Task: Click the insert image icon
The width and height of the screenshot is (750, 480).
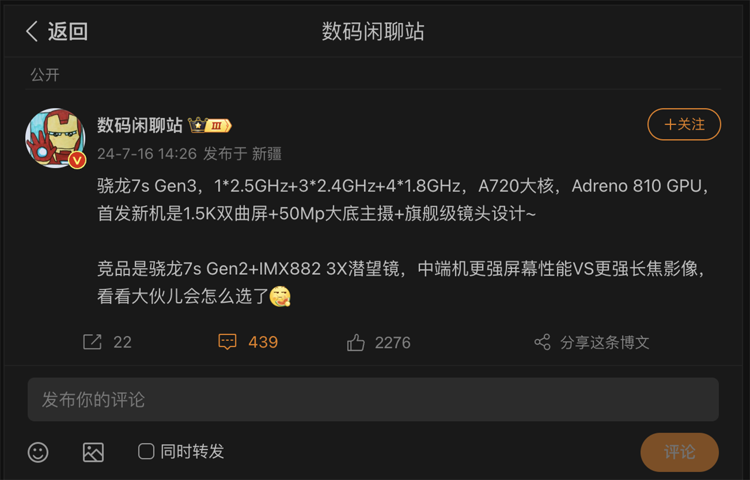Action: 93,452
